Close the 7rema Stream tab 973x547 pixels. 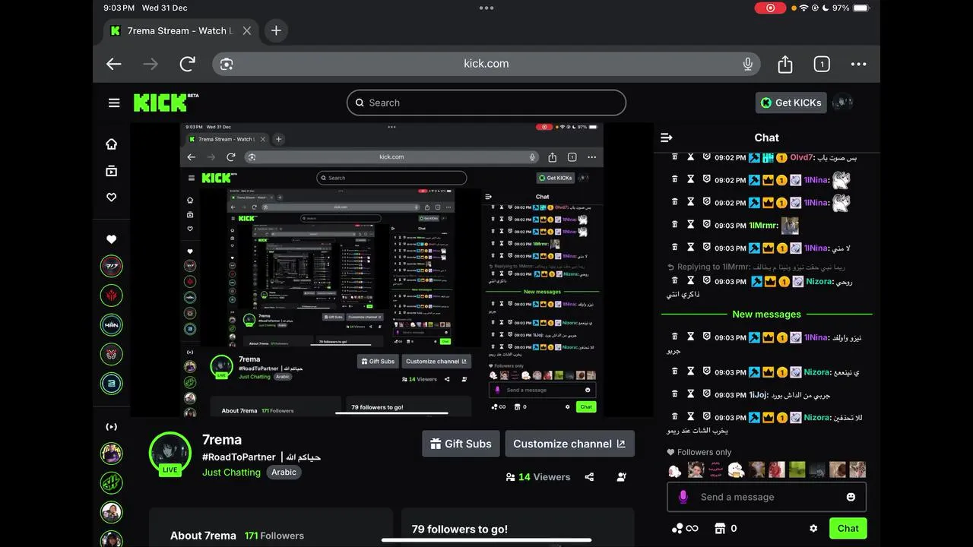[x=247, y=31]
